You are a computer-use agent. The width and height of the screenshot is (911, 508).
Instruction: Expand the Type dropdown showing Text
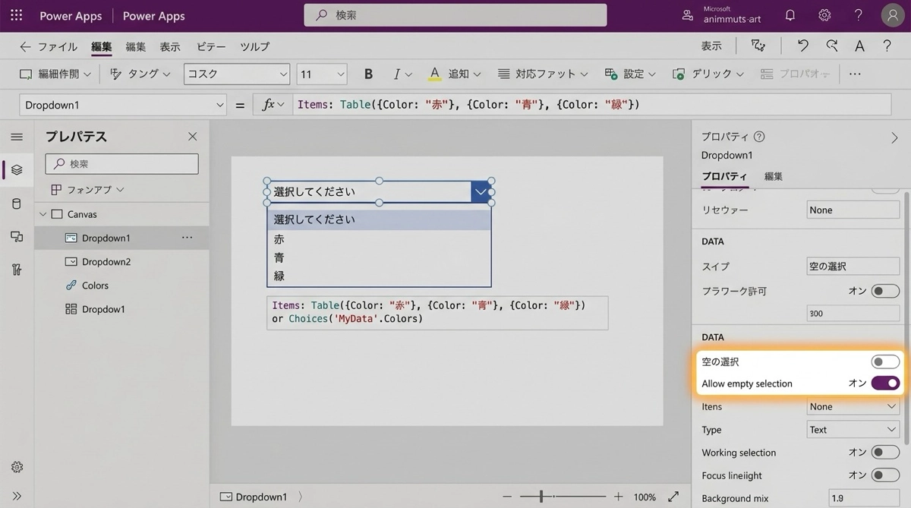853,430
